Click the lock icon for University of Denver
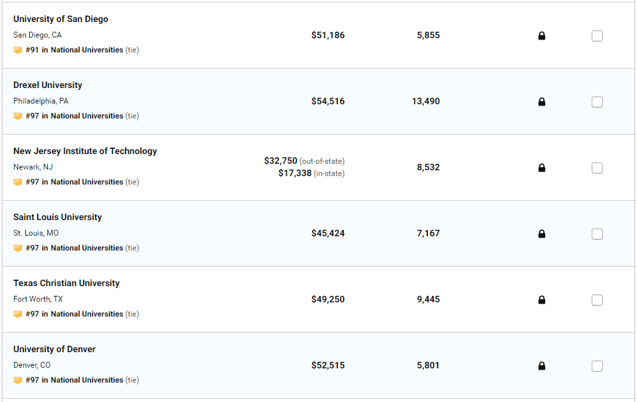The width and height of the screenshot is (637, 402). point(542,366)
